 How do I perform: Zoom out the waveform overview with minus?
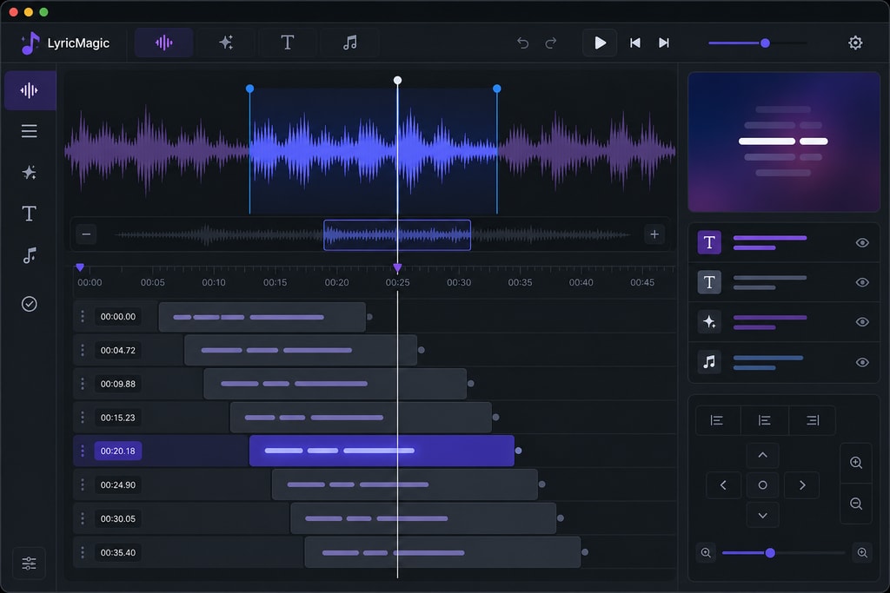click(86, 234)
